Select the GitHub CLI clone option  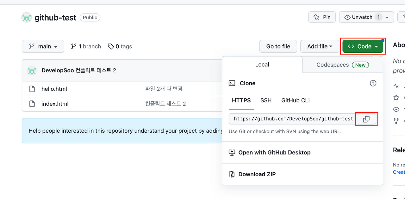[296, 100]
